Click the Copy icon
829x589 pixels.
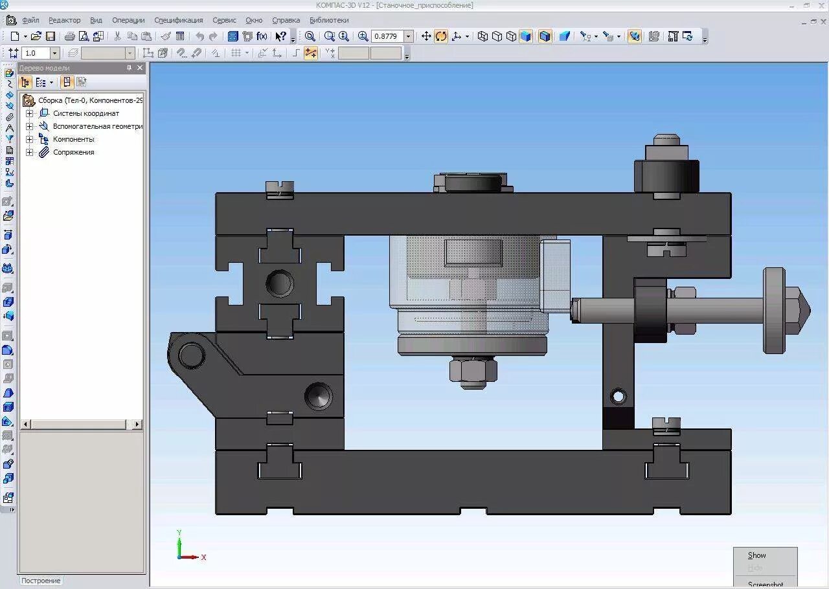(132, 36)
